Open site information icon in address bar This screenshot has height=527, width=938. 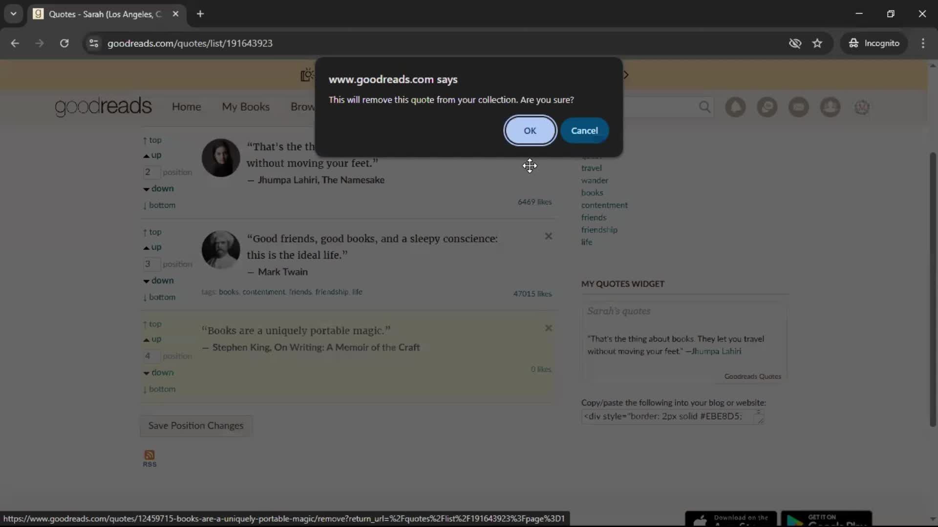(x=94, y=43)
